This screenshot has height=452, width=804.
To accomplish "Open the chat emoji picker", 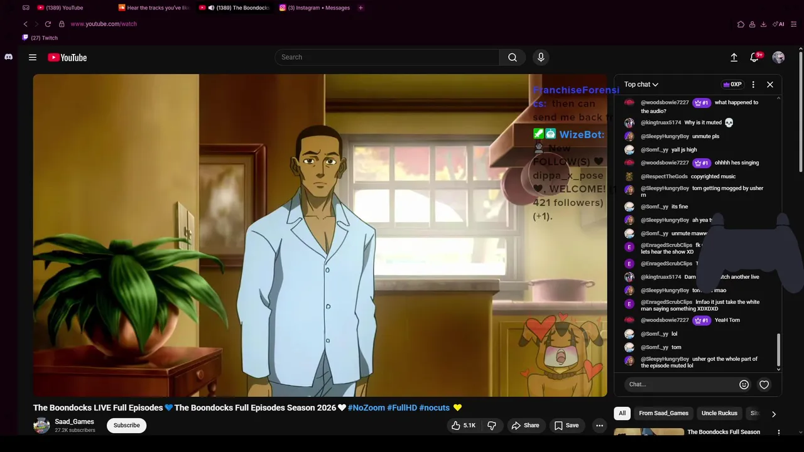I will point(744,384).
